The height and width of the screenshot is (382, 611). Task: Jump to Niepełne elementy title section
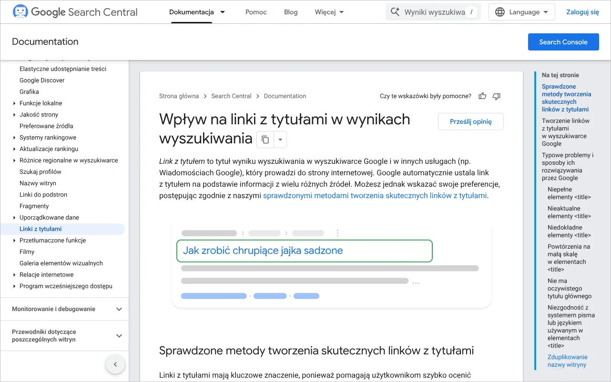pos(569,193)
